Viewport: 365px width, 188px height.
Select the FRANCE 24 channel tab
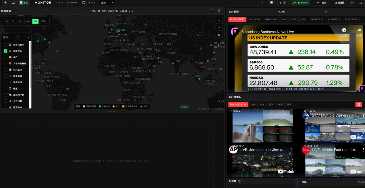coord(317,19)
